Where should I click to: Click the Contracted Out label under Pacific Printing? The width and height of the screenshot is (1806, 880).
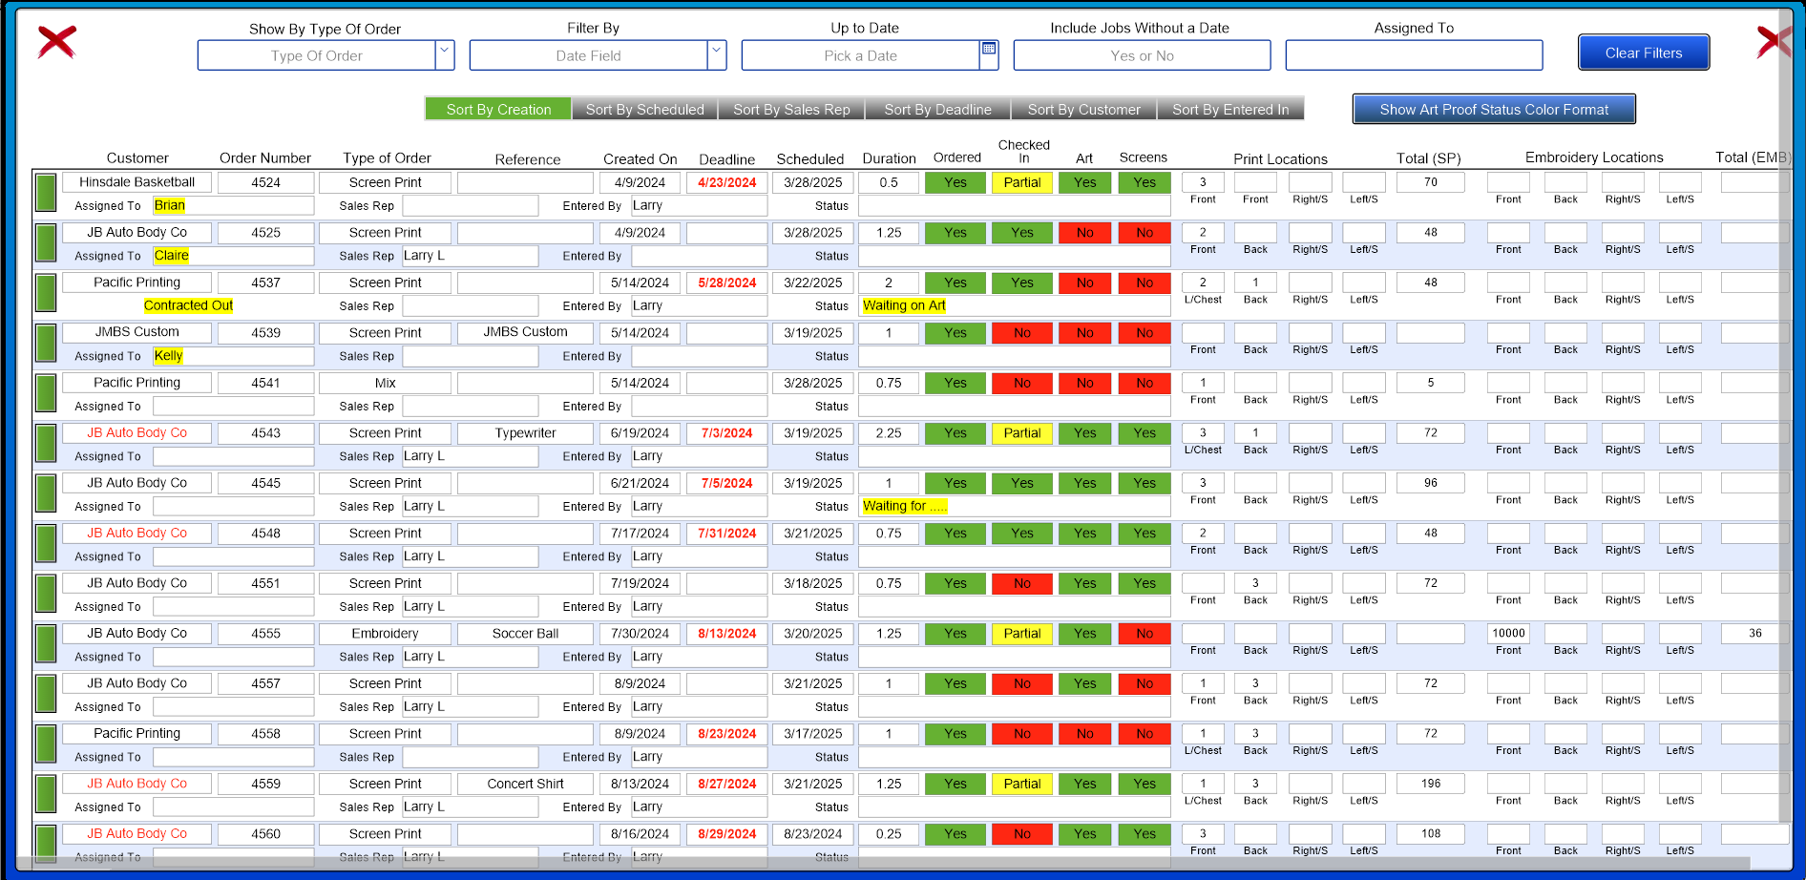pyautogui.click(x=188, y=304)
